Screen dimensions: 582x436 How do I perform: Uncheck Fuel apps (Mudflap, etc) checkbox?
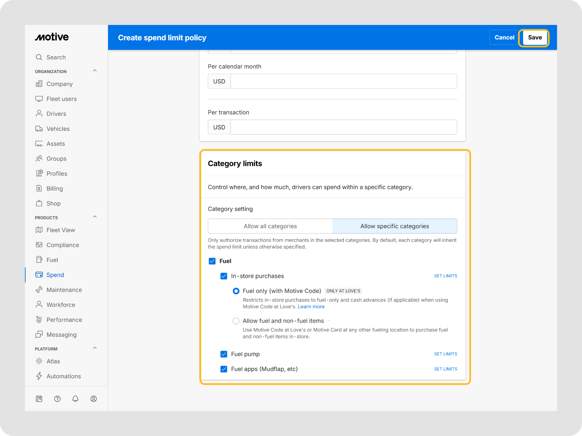[x=224, y=369]
